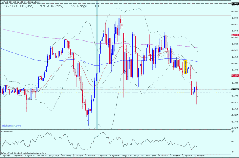Click the 1.53135 price scale label
This screenshot has width=239, height=158.
(235, 128)
